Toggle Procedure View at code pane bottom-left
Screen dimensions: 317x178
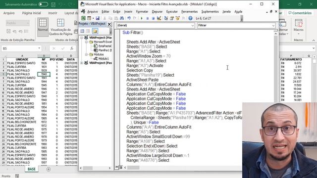coord(117,167)
